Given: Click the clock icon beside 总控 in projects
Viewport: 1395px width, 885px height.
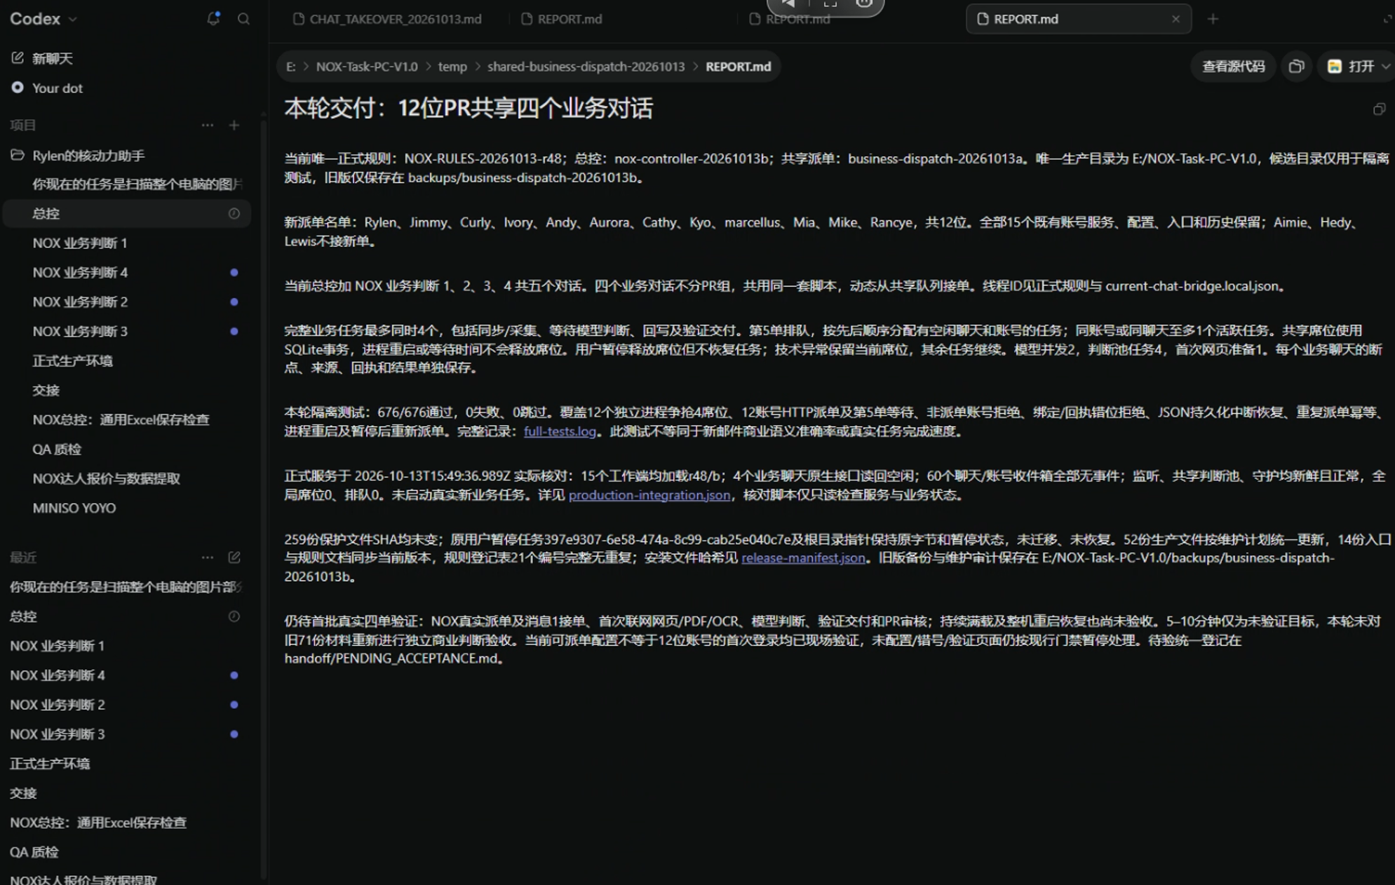Looking at the screenshot, I should (x=234, y=213).
